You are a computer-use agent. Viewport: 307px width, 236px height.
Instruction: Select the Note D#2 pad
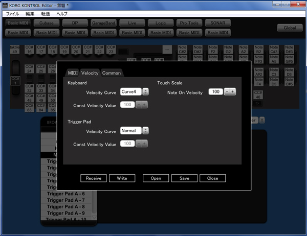(198, 50)
